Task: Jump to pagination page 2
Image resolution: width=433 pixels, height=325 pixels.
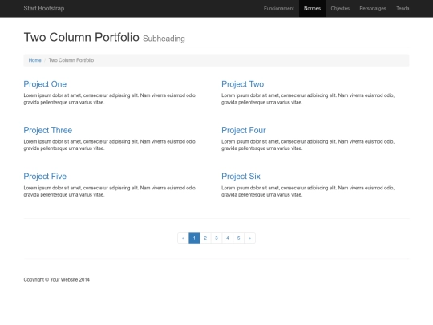Action: pyautogui.click(x=205, y=238)
